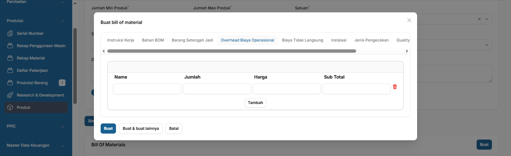
Task: Click the Produk box icon
Action: [x=10, y=107]
